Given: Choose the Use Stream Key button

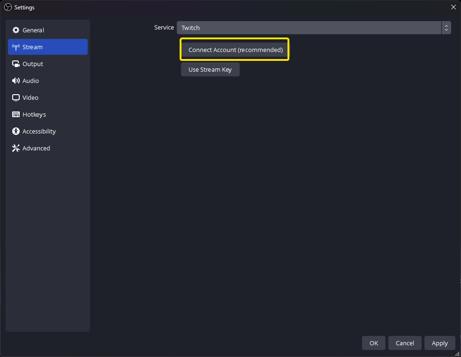Looking at the screenshot, I should (x=210, y=69).
